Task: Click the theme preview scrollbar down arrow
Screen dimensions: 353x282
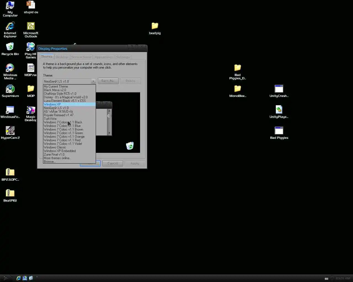Action: 109,133
